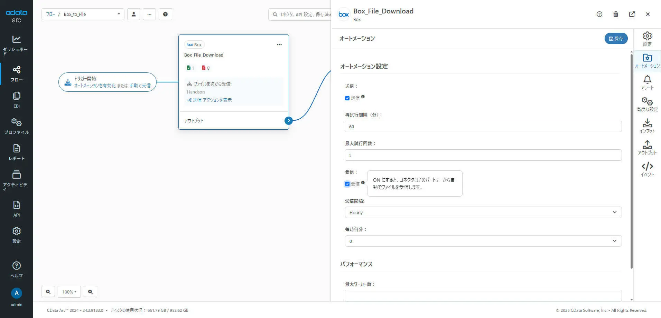Expand the 受信間隔 Hourly dropdown
This screenshot has width=661, height=318.
(x=483, y=212)
